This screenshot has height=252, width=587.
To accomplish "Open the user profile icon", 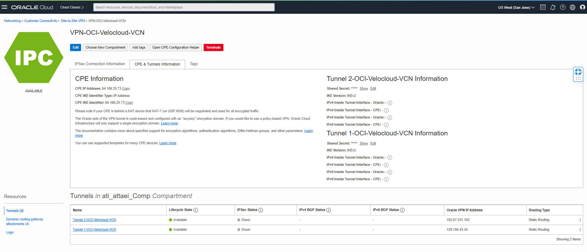I will 582,7.
